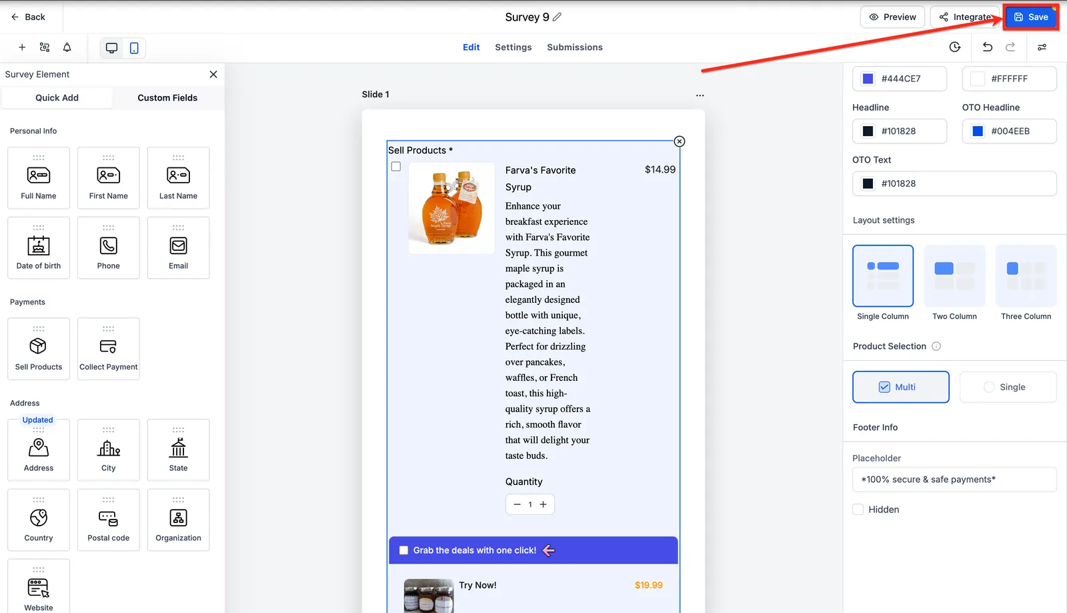
Task: Add the Date of birth element
Action: point(39,247)
